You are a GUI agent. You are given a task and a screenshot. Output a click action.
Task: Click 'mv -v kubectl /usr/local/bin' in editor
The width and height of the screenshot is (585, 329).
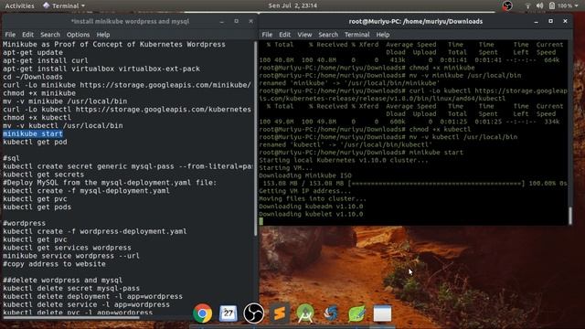tap(63, 125)
